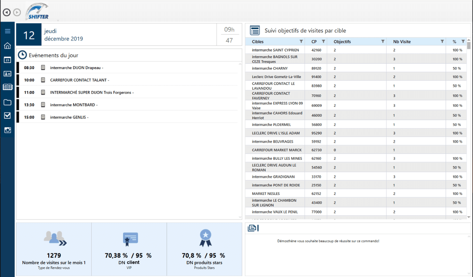473x277 pixels.
Task: Click document icon for CARREFOUR CONTACT TALANT event
Action: point(43,80)
